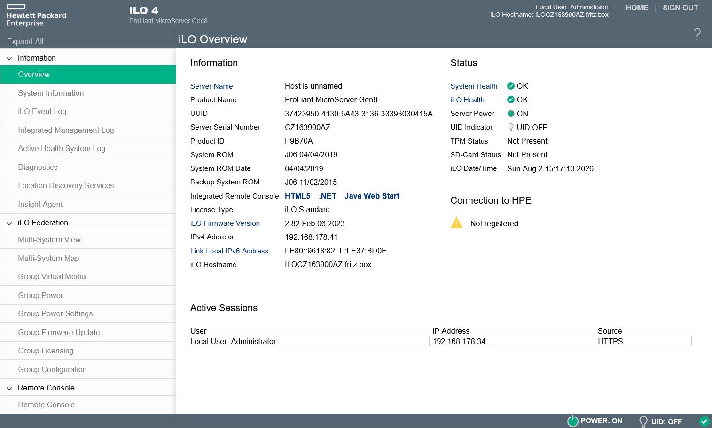
Task: Open Multi-System View
Action: coord(88,239)
